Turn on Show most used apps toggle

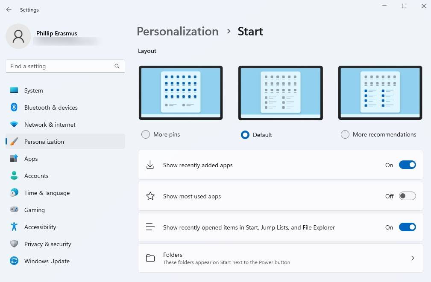click(407, 196)
